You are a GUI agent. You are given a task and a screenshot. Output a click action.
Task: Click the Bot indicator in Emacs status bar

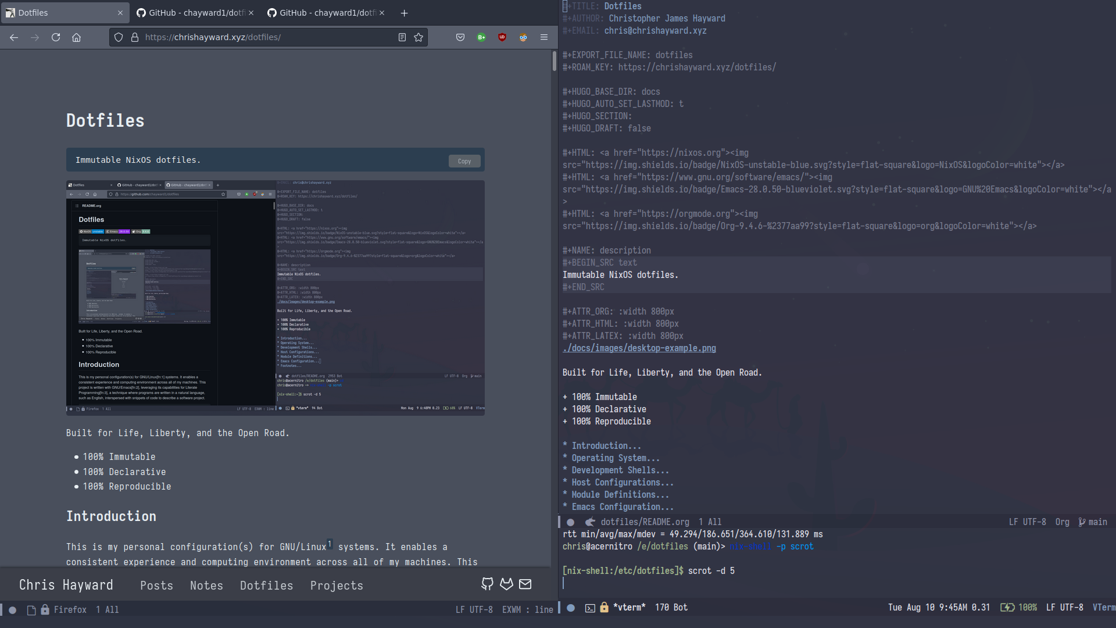[679, 606]
